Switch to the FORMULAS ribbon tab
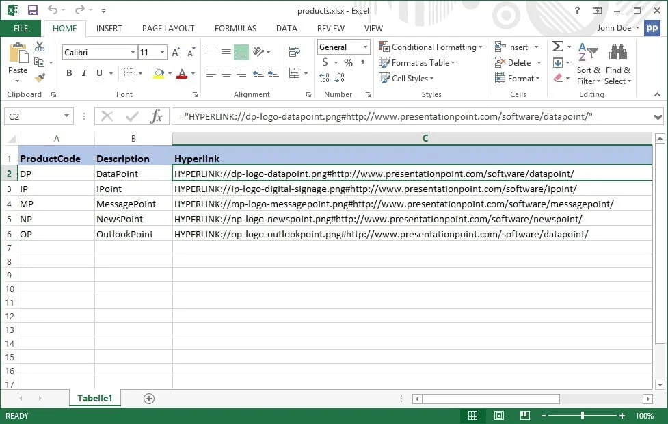The height and width of the screenshot is (424, 668). pos(235,28)
